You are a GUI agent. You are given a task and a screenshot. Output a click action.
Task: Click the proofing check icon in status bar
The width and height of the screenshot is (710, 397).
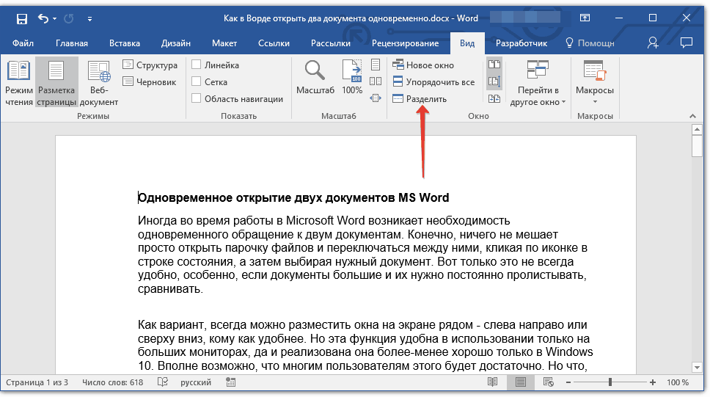pos(163,382)
